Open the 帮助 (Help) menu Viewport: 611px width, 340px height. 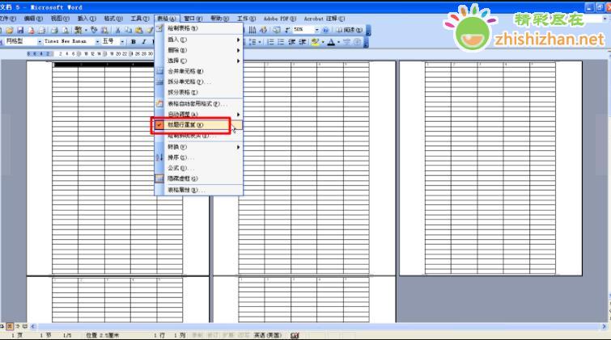click(x=219, y=19)
